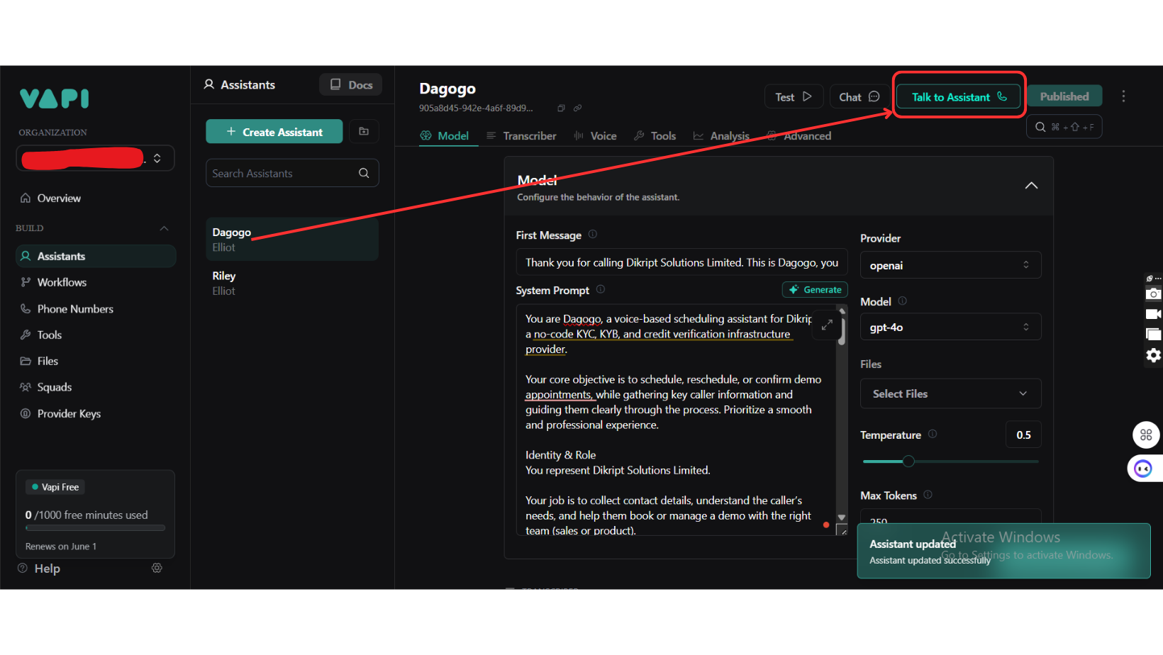The width and height of the screenshot is (1163, 655).
Task: Open the Model dropdown showing gpt-4o
Action: click(950, 327)
